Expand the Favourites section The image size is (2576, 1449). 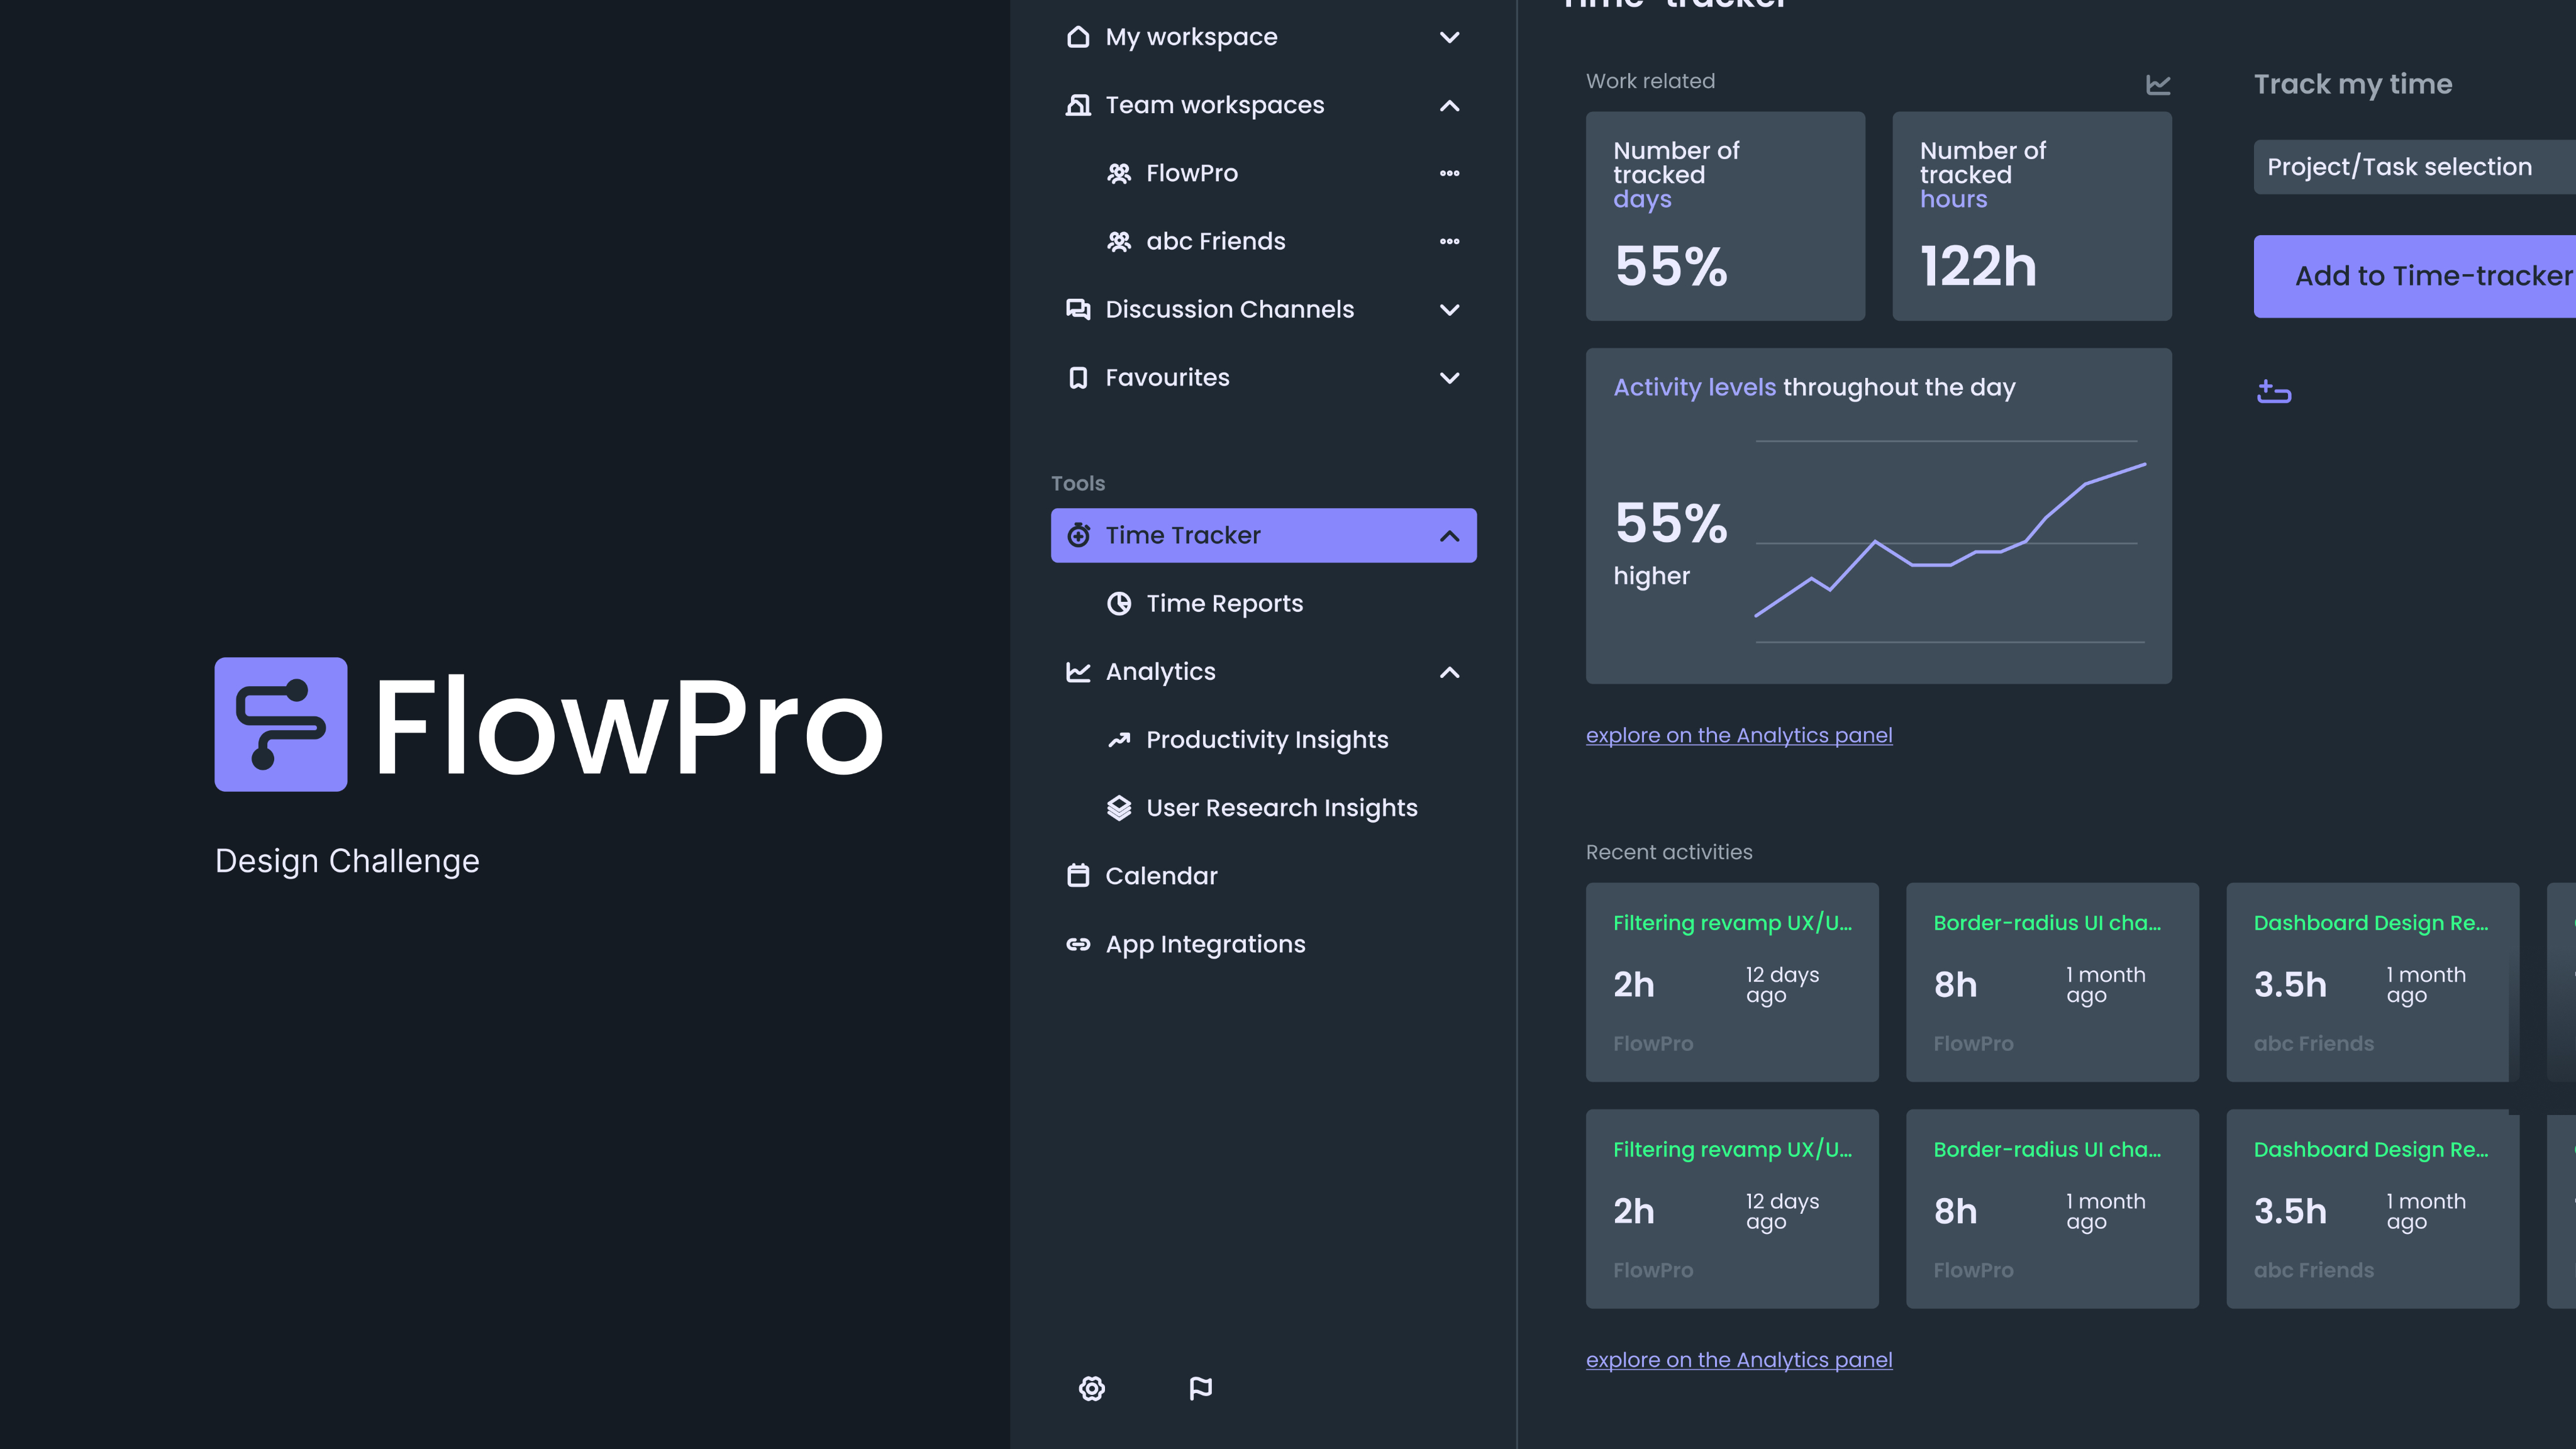point(1449,377)
